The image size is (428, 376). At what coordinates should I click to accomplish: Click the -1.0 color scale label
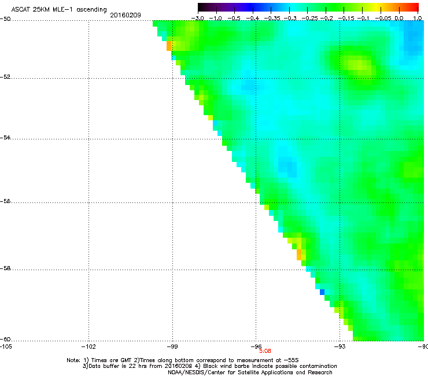click(216, 19)
